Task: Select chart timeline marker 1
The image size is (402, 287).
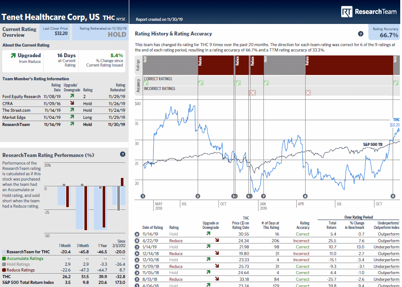Action: pyautogui.click(x=143, y=196)
